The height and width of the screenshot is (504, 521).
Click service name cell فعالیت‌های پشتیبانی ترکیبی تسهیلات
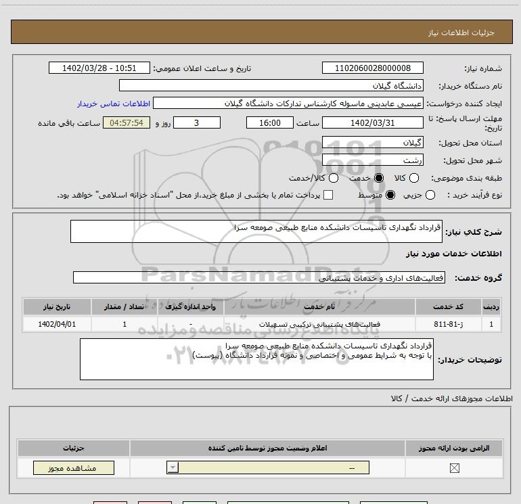319,324
